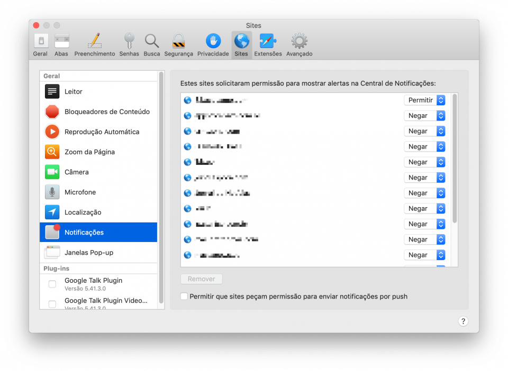Select Reprodução Automática in sidebar
This screenshot has width=508, height=371.
click(102, 132)
